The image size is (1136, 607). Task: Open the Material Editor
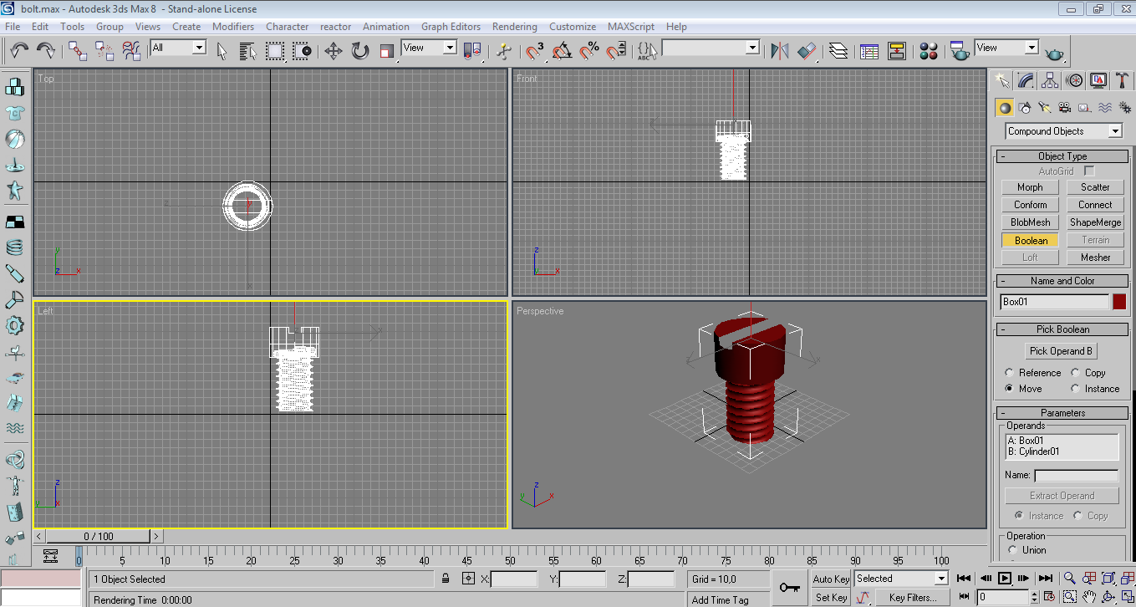pyautogui.click(x=928, y=51)
